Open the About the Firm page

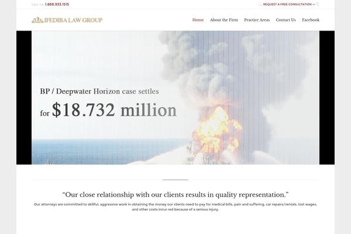tap(224, 20)
